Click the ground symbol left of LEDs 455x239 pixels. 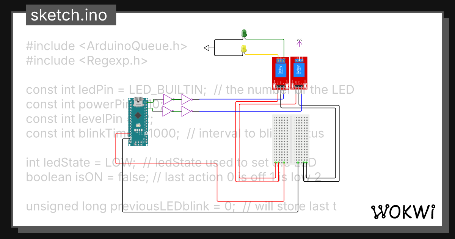[207, 48]
